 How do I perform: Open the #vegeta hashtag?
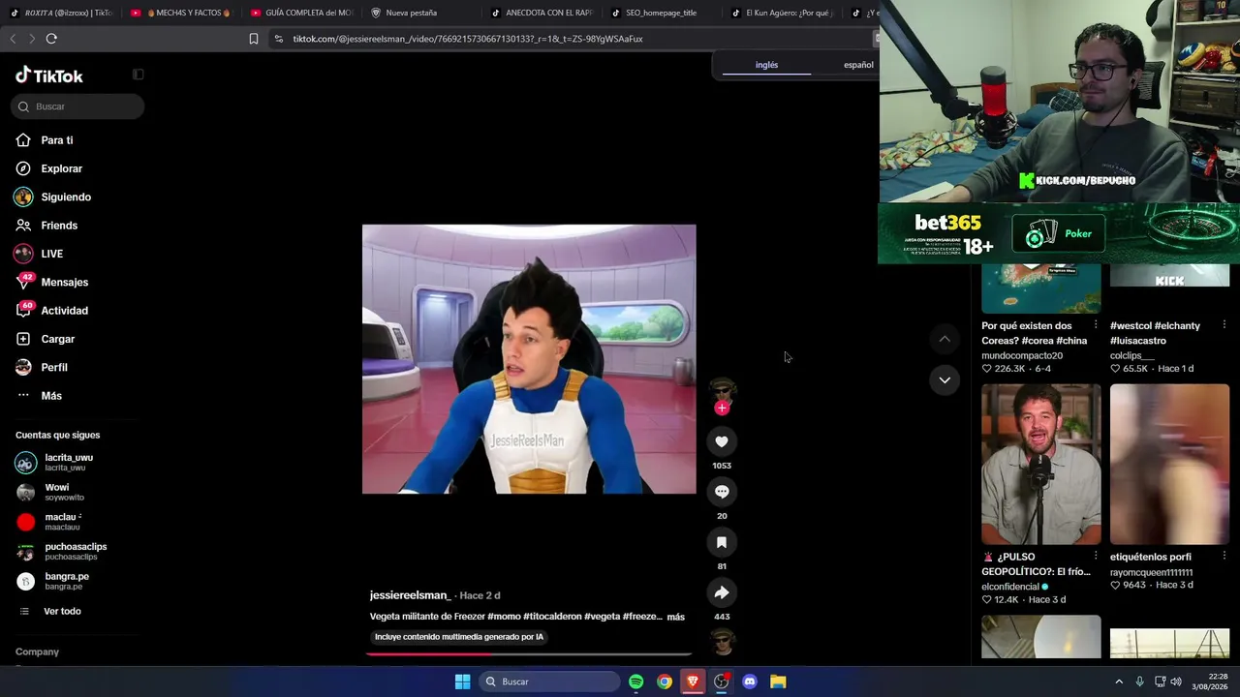click(601, 617)
